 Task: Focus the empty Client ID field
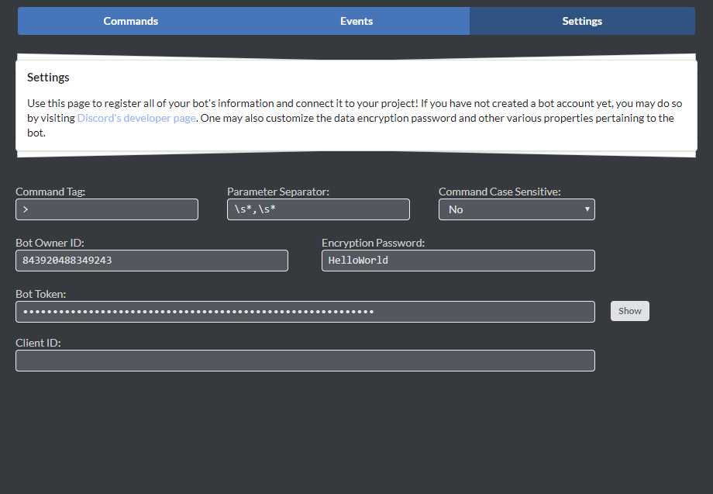pos(305,361)
